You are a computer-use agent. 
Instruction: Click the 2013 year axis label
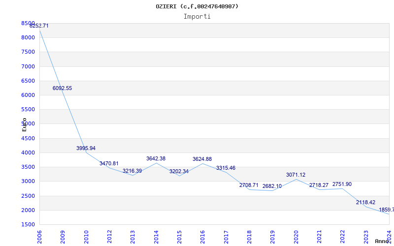(x=132, y=237)
